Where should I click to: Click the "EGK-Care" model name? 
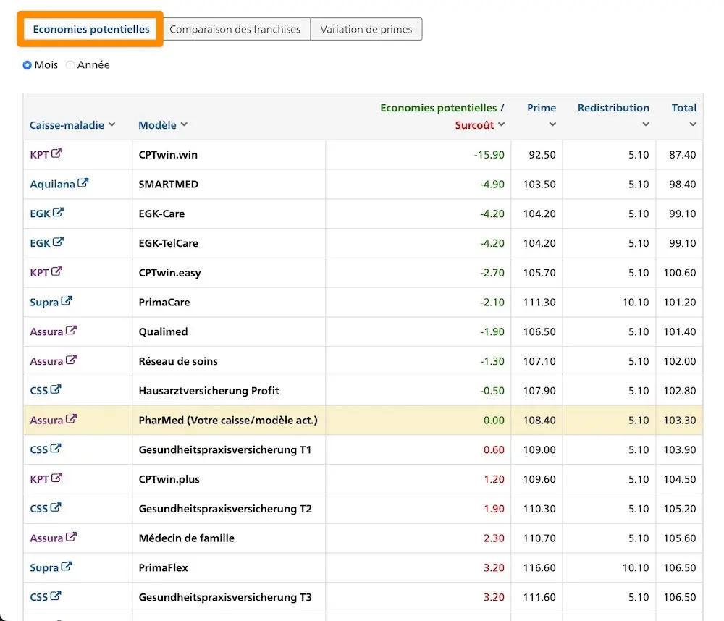161,214
